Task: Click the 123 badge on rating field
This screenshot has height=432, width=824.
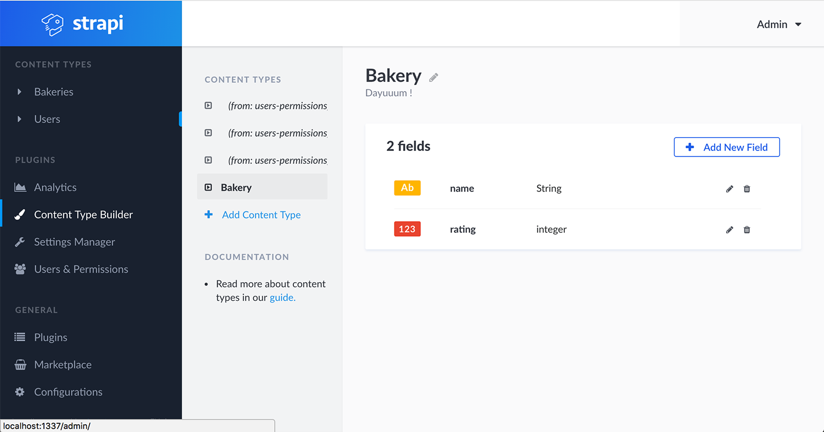Action: [407, 229]
